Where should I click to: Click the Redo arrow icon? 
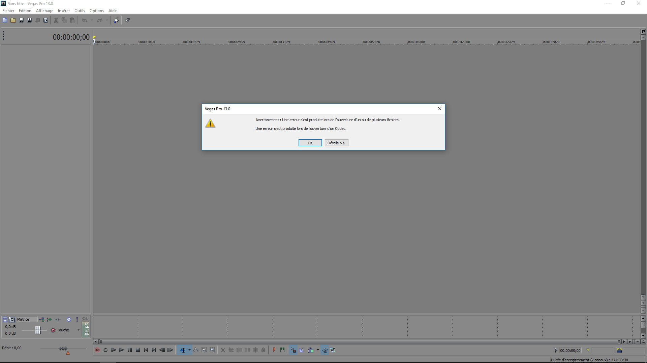pos(99,20)
